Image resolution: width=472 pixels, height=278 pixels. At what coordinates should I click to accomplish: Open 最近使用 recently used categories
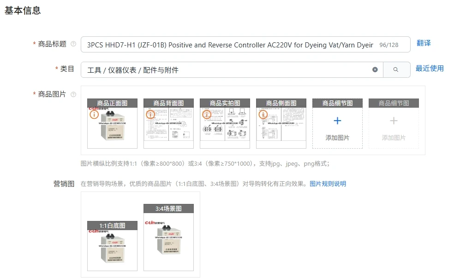[x=430, y=69]
